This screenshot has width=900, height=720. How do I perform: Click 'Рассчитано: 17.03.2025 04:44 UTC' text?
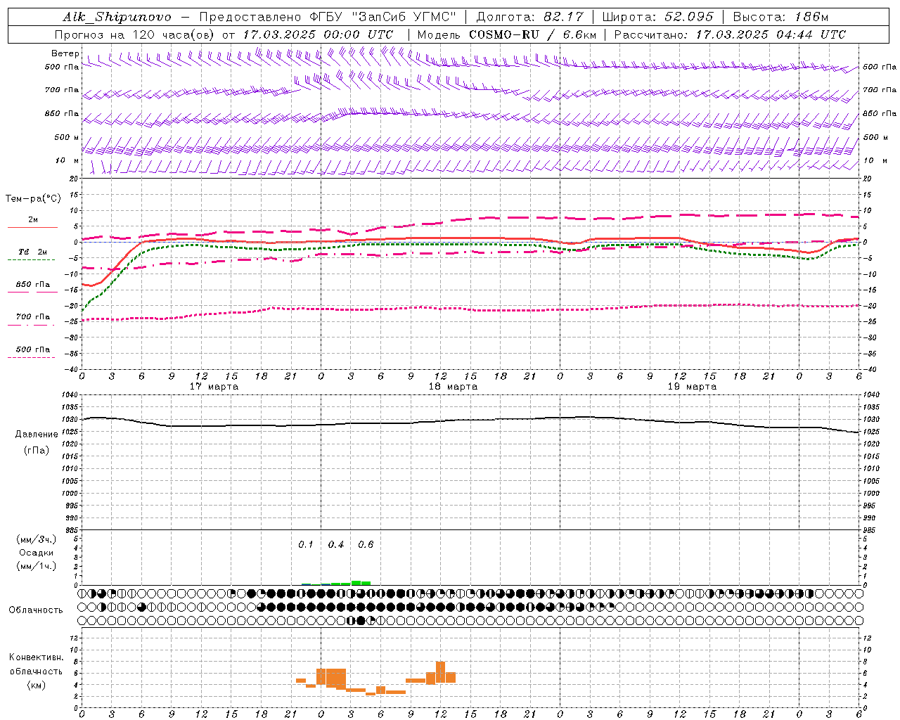(730, 34)
